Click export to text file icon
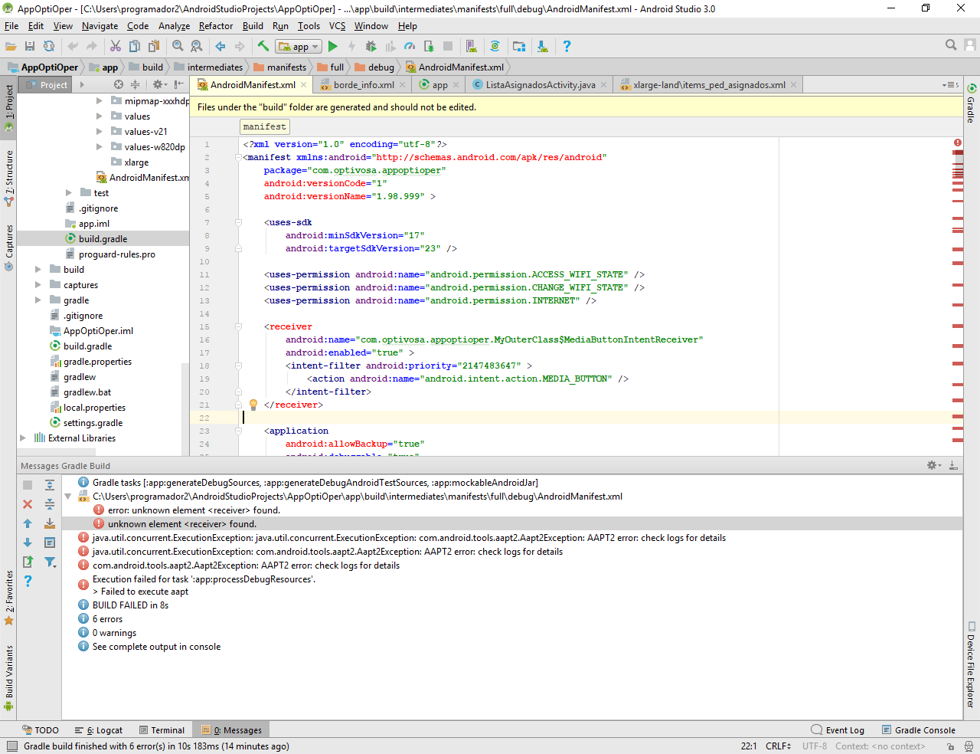This screenshot has width=980, height=754. [28, 562]
